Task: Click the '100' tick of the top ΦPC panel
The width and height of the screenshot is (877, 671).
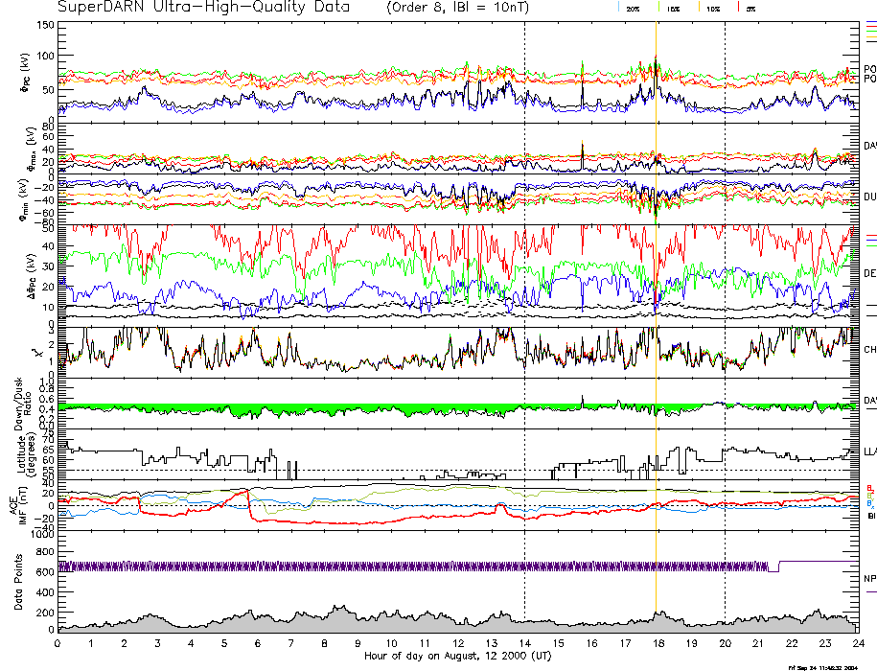Action: 46,56
